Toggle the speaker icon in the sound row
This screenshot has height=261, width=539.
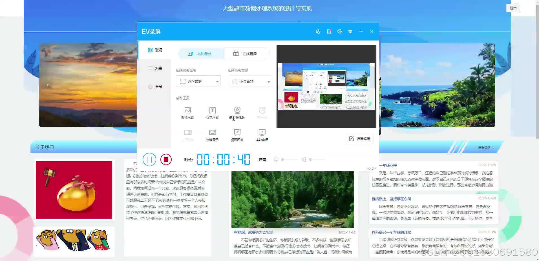pos(304,159)
